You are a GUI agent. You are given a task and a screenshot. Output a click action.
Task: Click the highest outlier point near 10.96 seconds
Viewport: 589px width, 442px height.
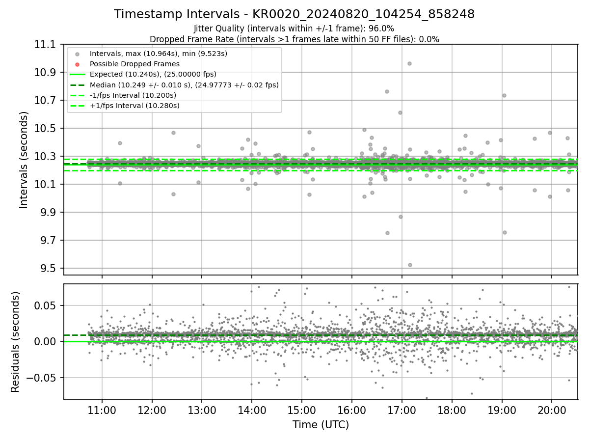pos(409,63)
